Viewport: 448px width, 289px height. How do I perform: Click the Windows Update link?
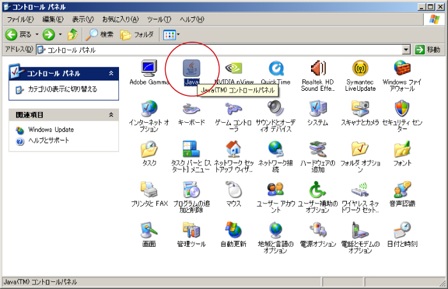[50, 130]
